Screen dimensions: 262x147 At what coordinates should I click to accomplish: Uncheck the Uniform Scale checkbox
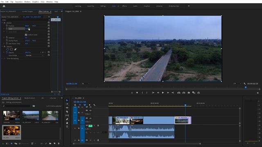tap(26, 35)
